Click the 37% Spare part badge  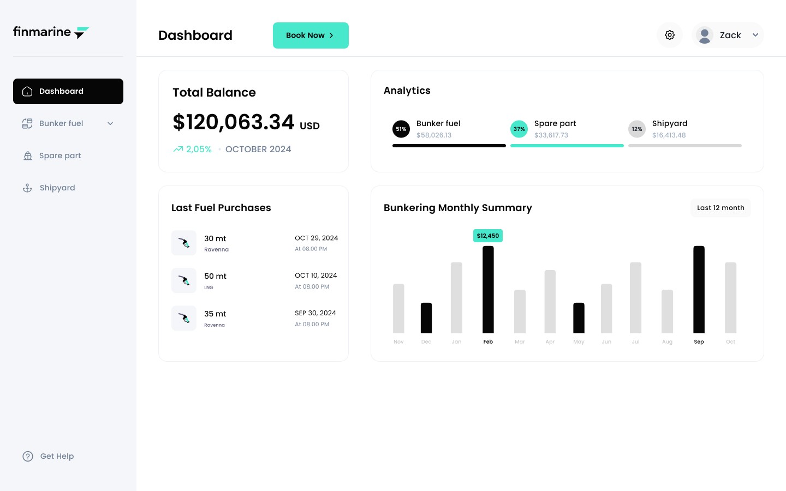click(x=519, y=129)
